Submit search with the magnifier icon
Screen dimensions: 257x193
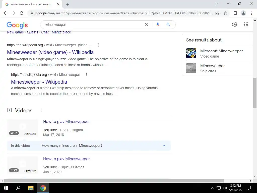pyautogui.click(x=168, y=25)
